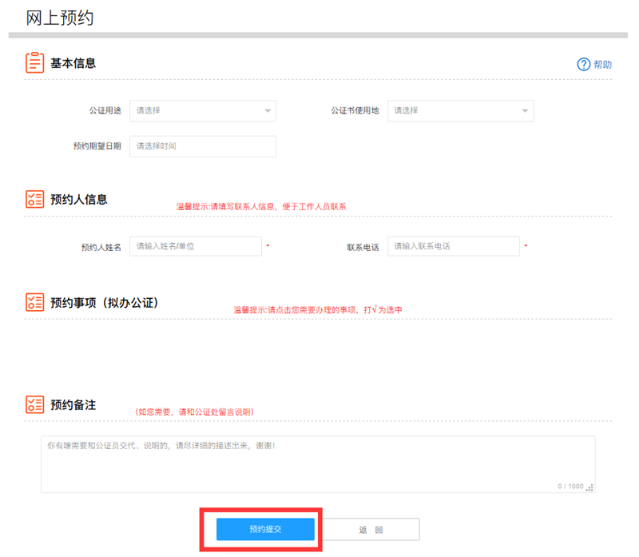
Task: Click the red tip about 联系人信息
Action: point(261,207)
